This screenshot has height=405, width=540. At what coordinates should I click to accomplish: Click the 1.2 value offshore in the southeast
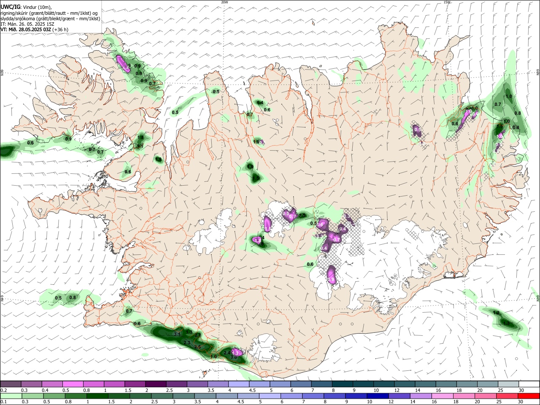coord(496,313)
